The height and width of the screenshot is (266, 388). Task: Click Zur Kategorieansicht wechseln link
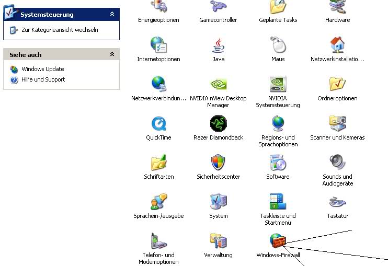point(60,30)
